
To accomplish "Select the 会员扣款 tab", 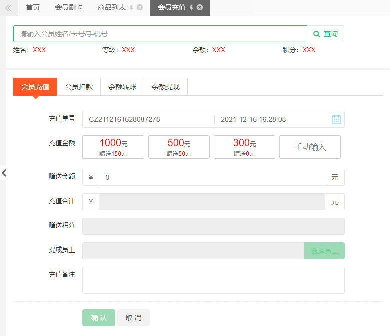I will pyautogui.click(x=79, y=87).
